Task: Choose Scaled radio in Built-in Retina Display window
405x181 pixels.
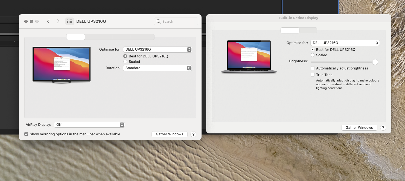Action: click(x=313, y=55)
